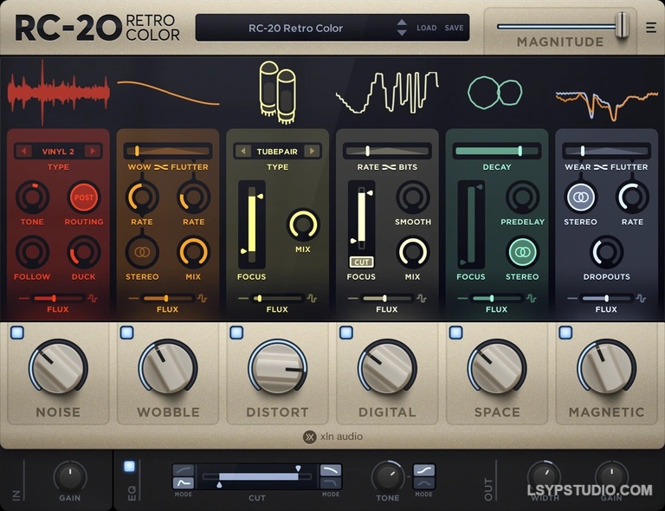Switch to previous noise type before VINYL 2
Screen dimensions: 665x511
point(23,151)
